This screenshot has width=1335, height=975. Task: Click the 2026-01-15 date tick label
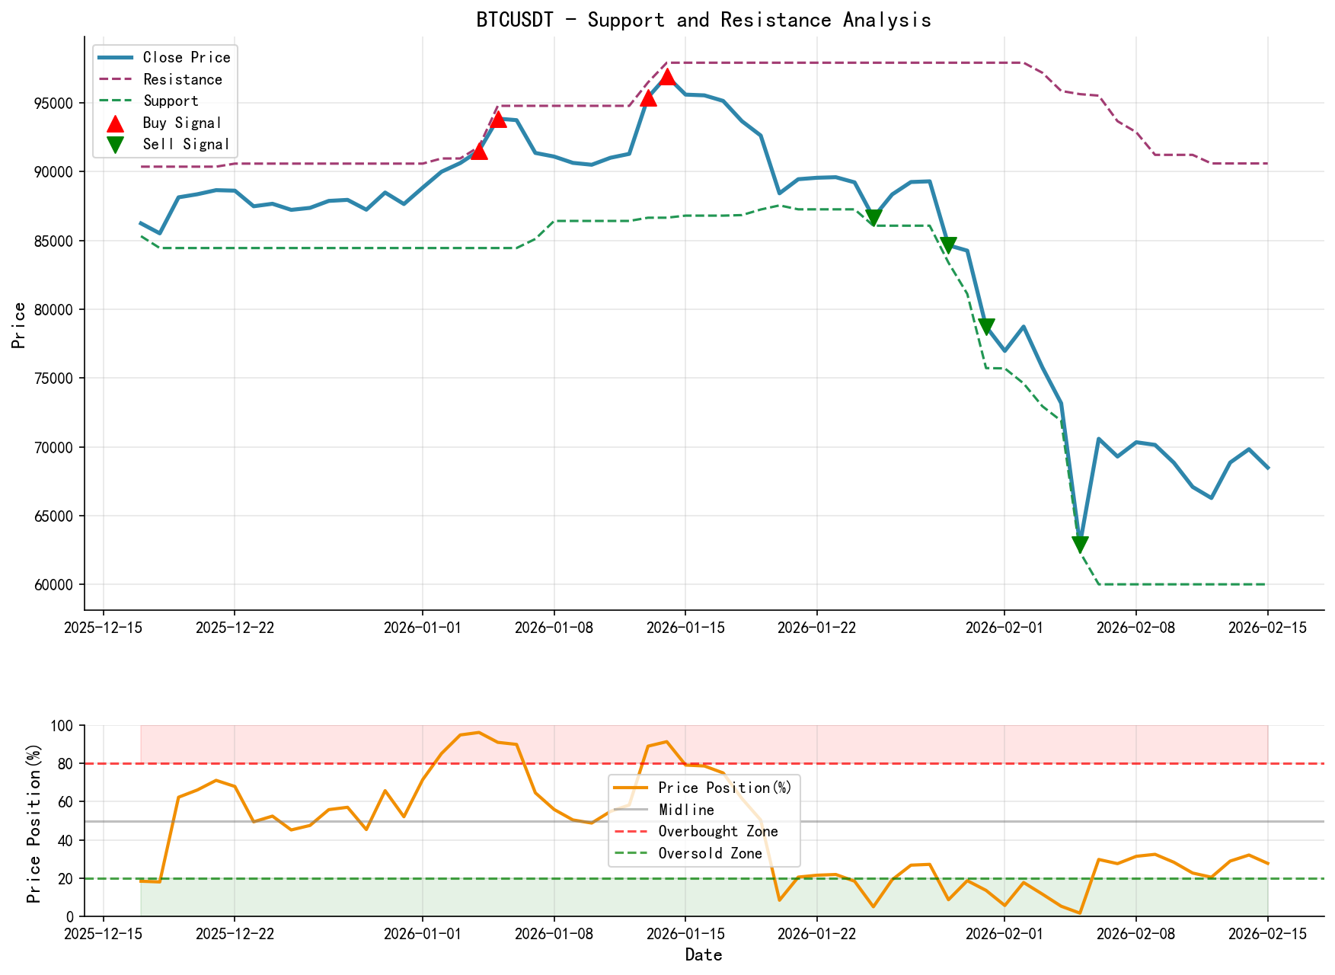[687, 628]
